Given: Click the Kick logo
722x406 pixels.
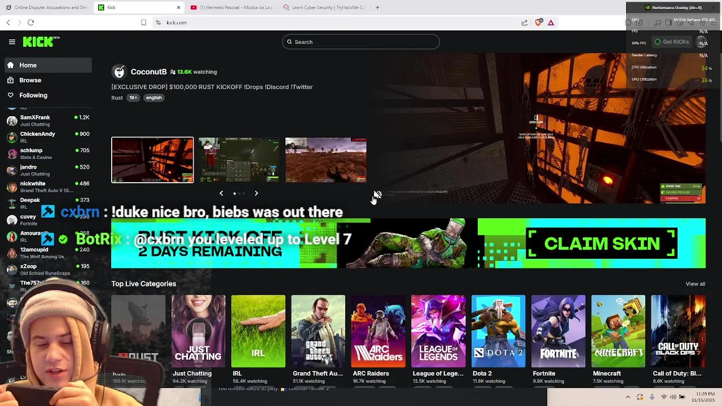Looking at the screenshot, I should 41,42.
